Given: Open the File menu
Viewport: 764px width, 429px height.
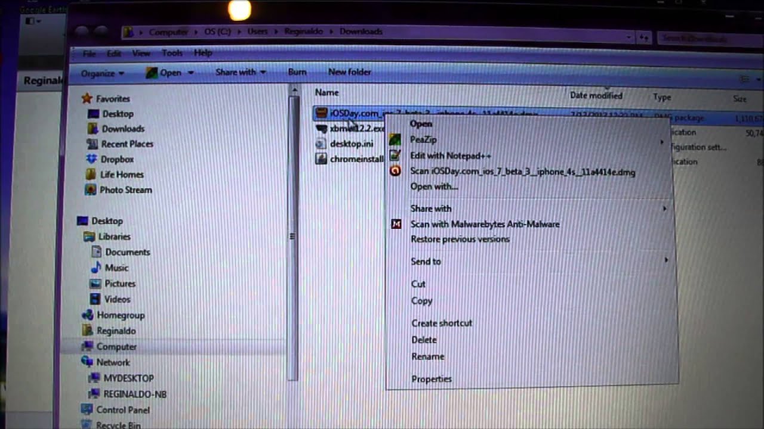Looking at the screenshot, I should click(x=89, y=54).
